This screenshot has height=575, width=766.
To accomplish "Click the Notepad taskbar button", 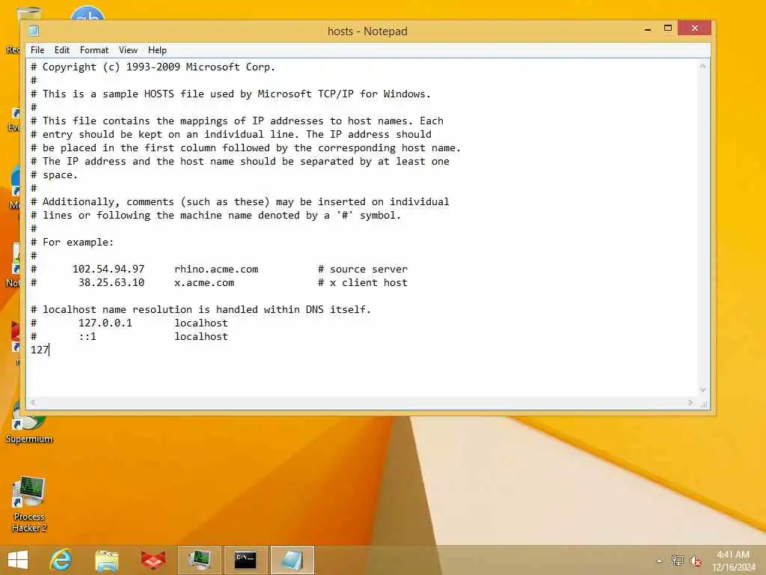I will (292, 560).
